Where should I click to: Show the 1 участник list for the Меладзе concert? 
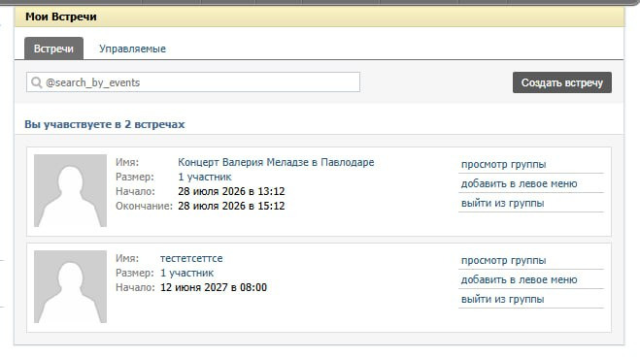205,177
